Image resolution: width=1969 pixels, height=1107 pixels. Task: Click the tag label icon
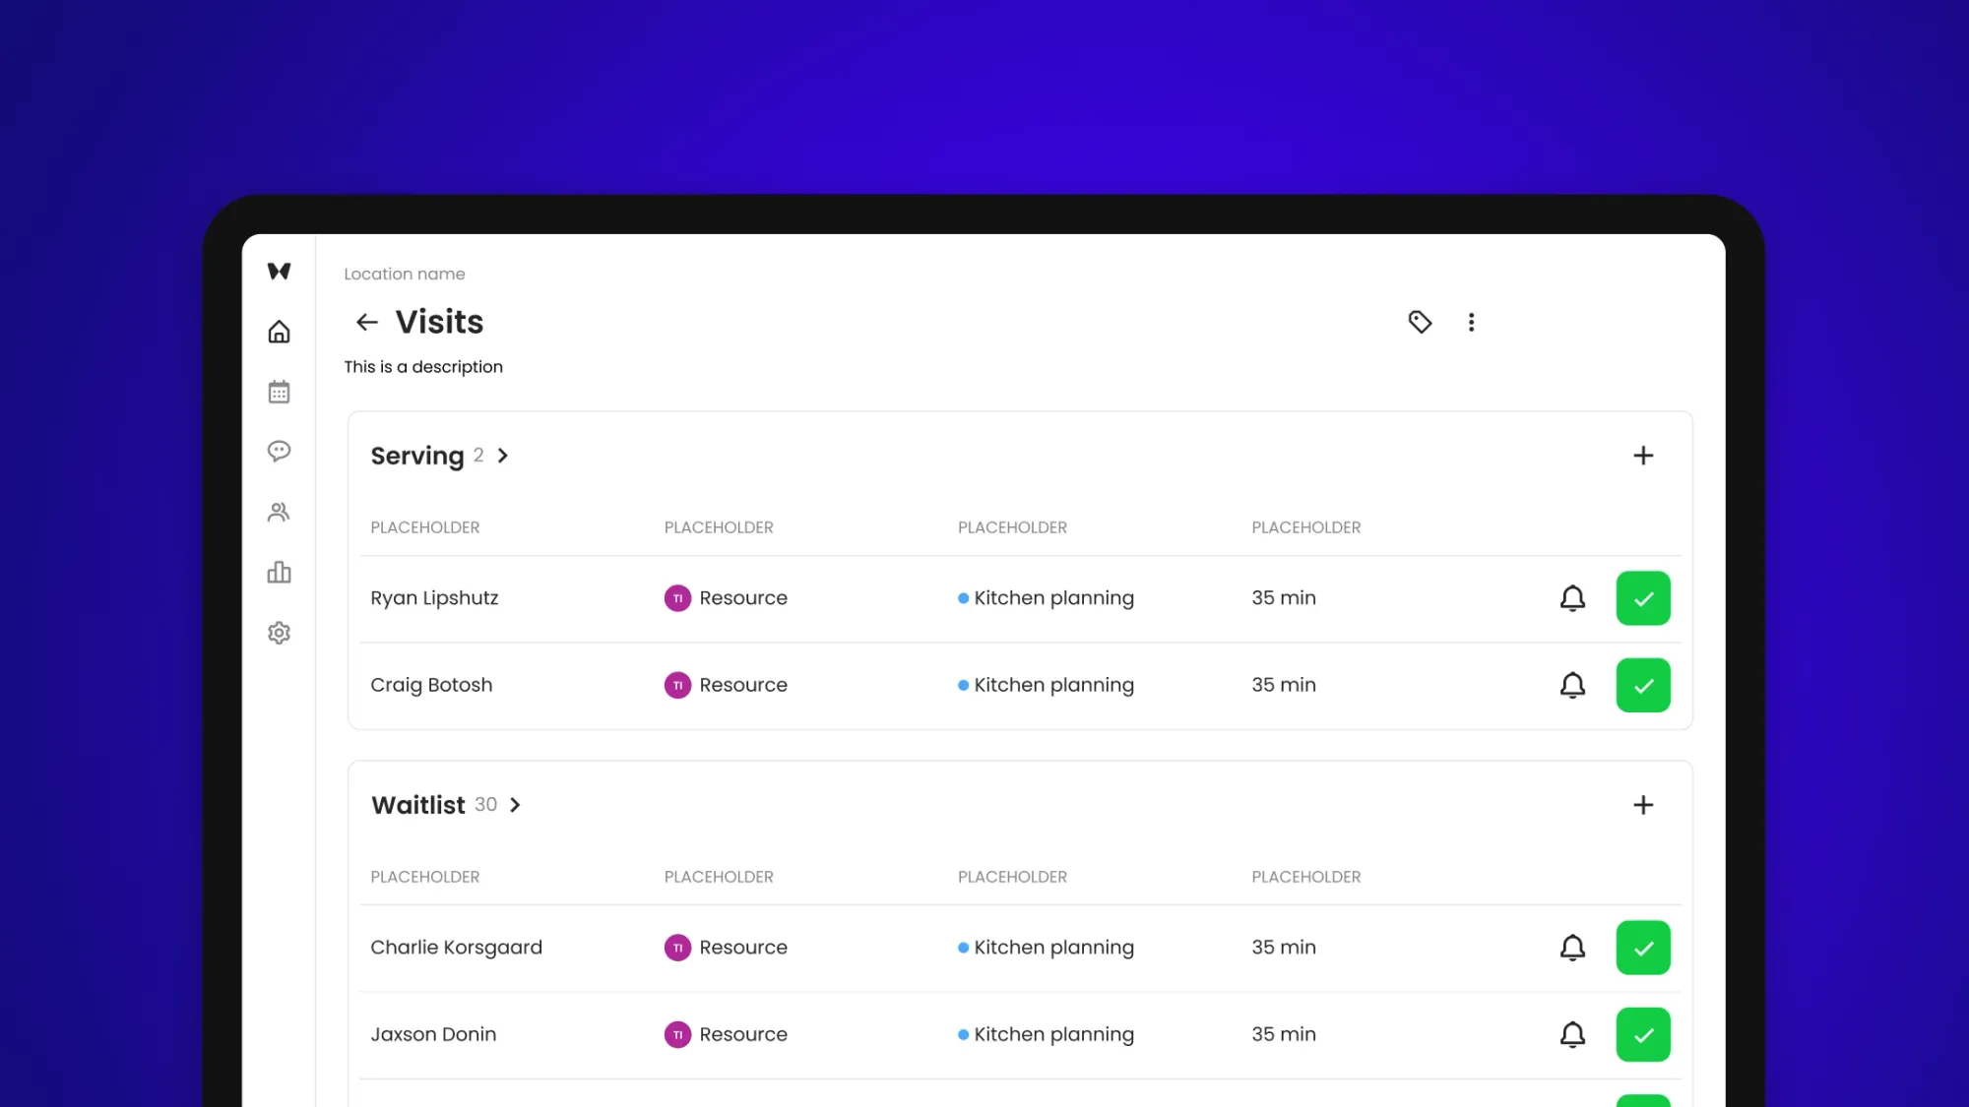(x=1420, y=322)
